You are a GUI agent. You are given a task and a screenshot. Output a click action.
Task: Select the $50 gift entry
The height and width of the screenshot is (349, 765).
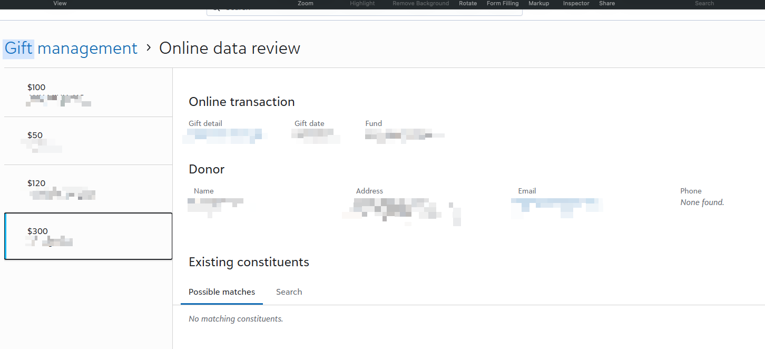pos(88,141)
